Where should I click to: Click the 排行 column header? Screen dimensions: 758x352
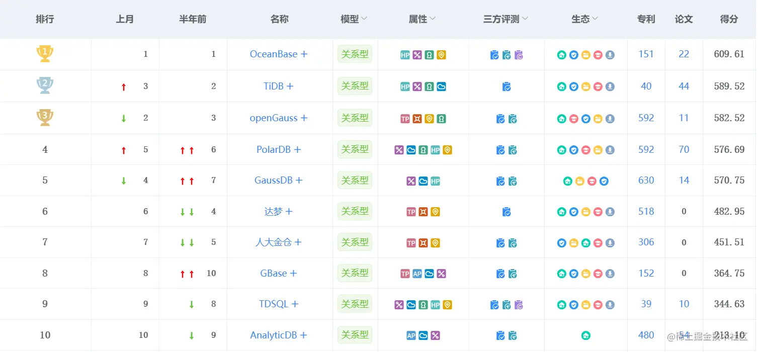click(45, 19)
